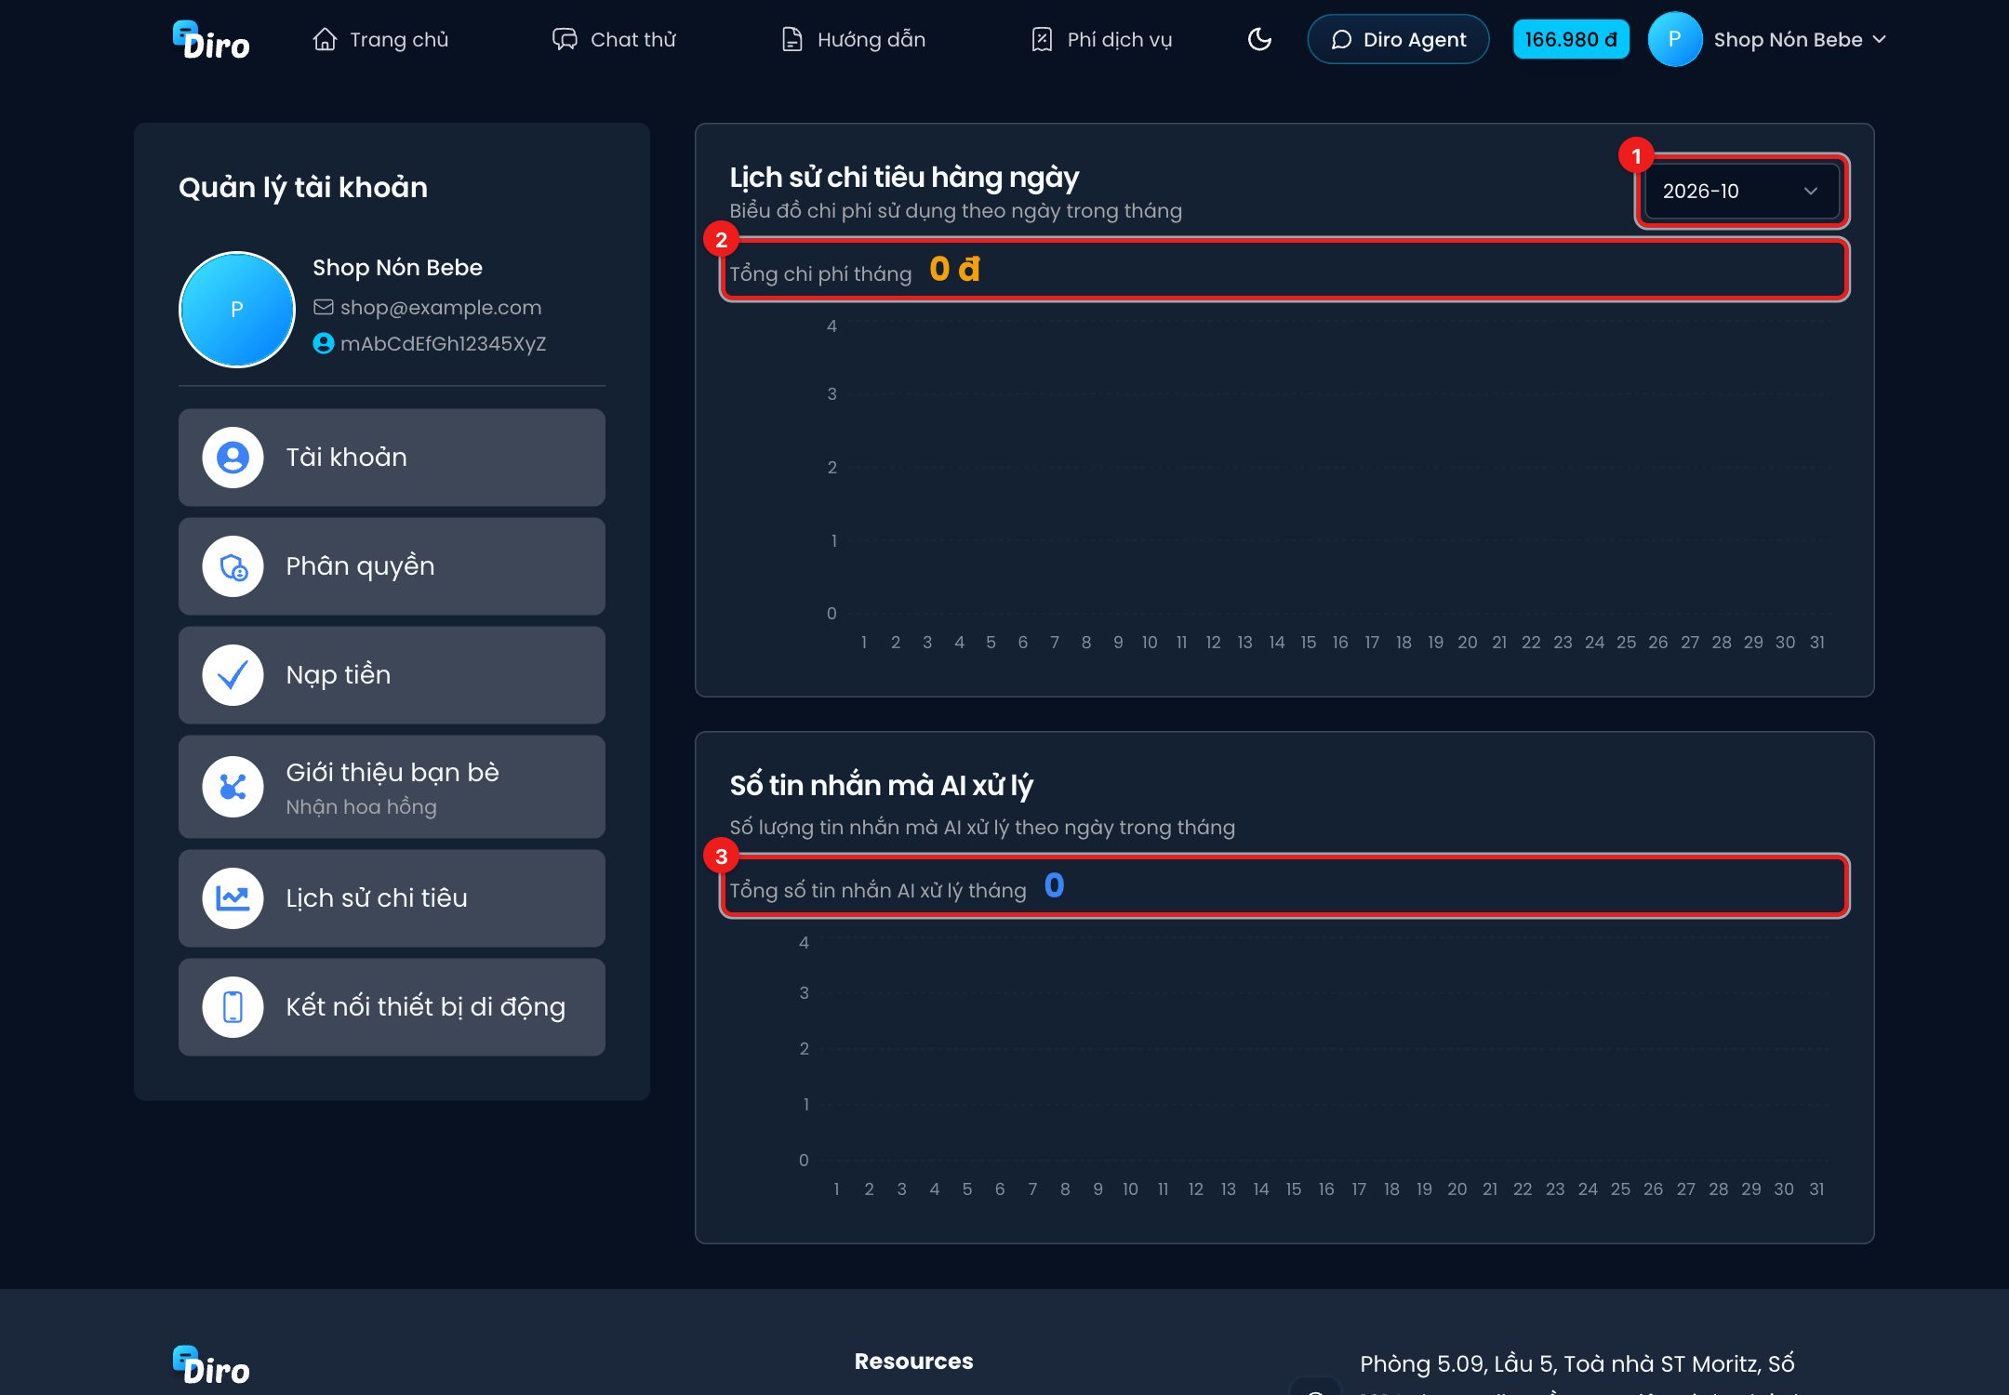Click the Lịch sử chi tiêu chart icon

click(233, 898)
